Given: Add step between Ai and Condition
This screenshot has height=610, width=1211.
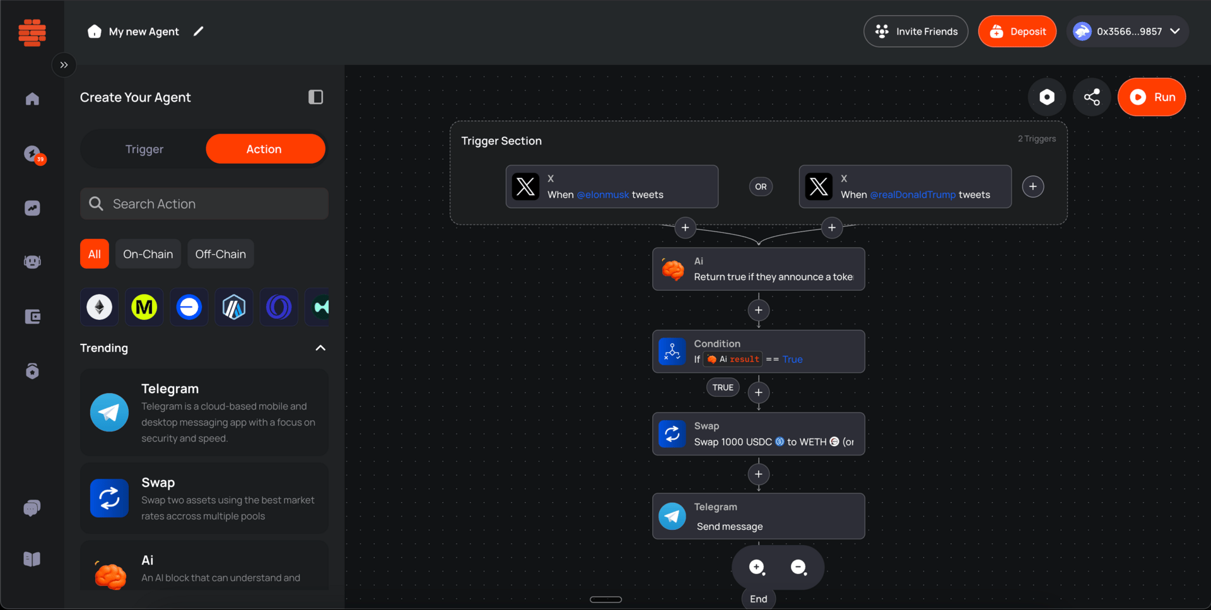Looking at the screenshot, I should [759, 310].
